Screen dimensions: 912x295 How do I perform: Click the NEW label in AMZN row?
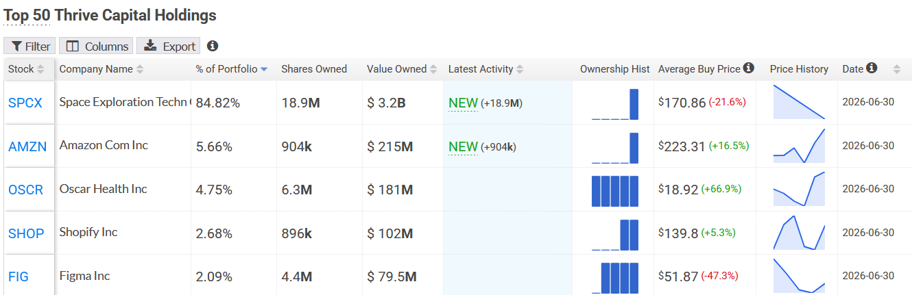[463, 146]
